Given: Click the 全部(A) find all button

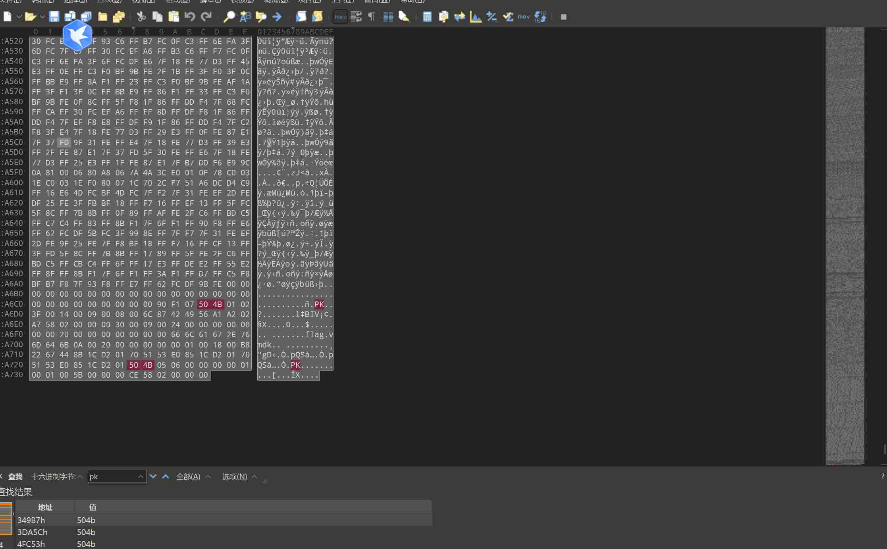Looking at the screenshot, I should [x=188, y=476].
